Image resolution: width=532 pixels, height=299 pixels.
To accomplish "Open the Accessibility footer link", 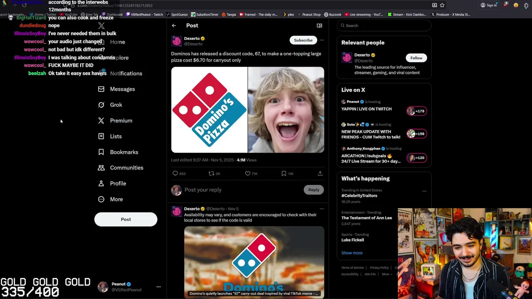I will coord(350,274).
